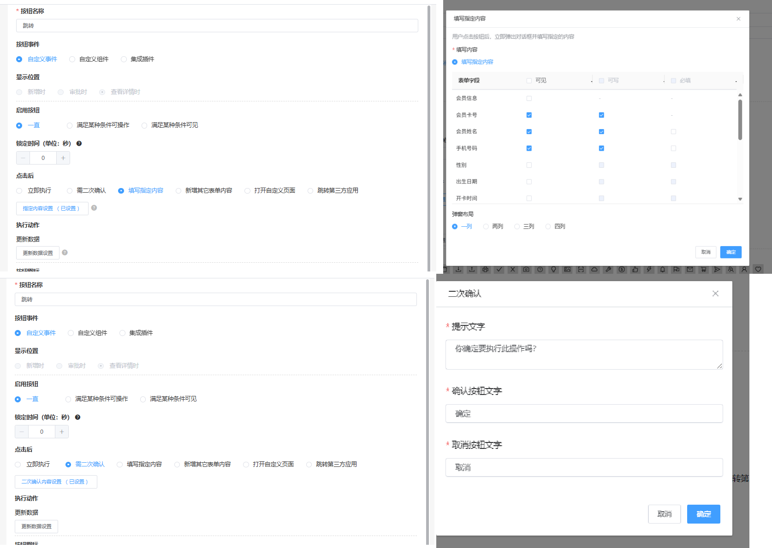Viewport: 772px width, 548px height.
Task: Uncheck 可见 for 会员卡号
Action: [x=529, y=115]
